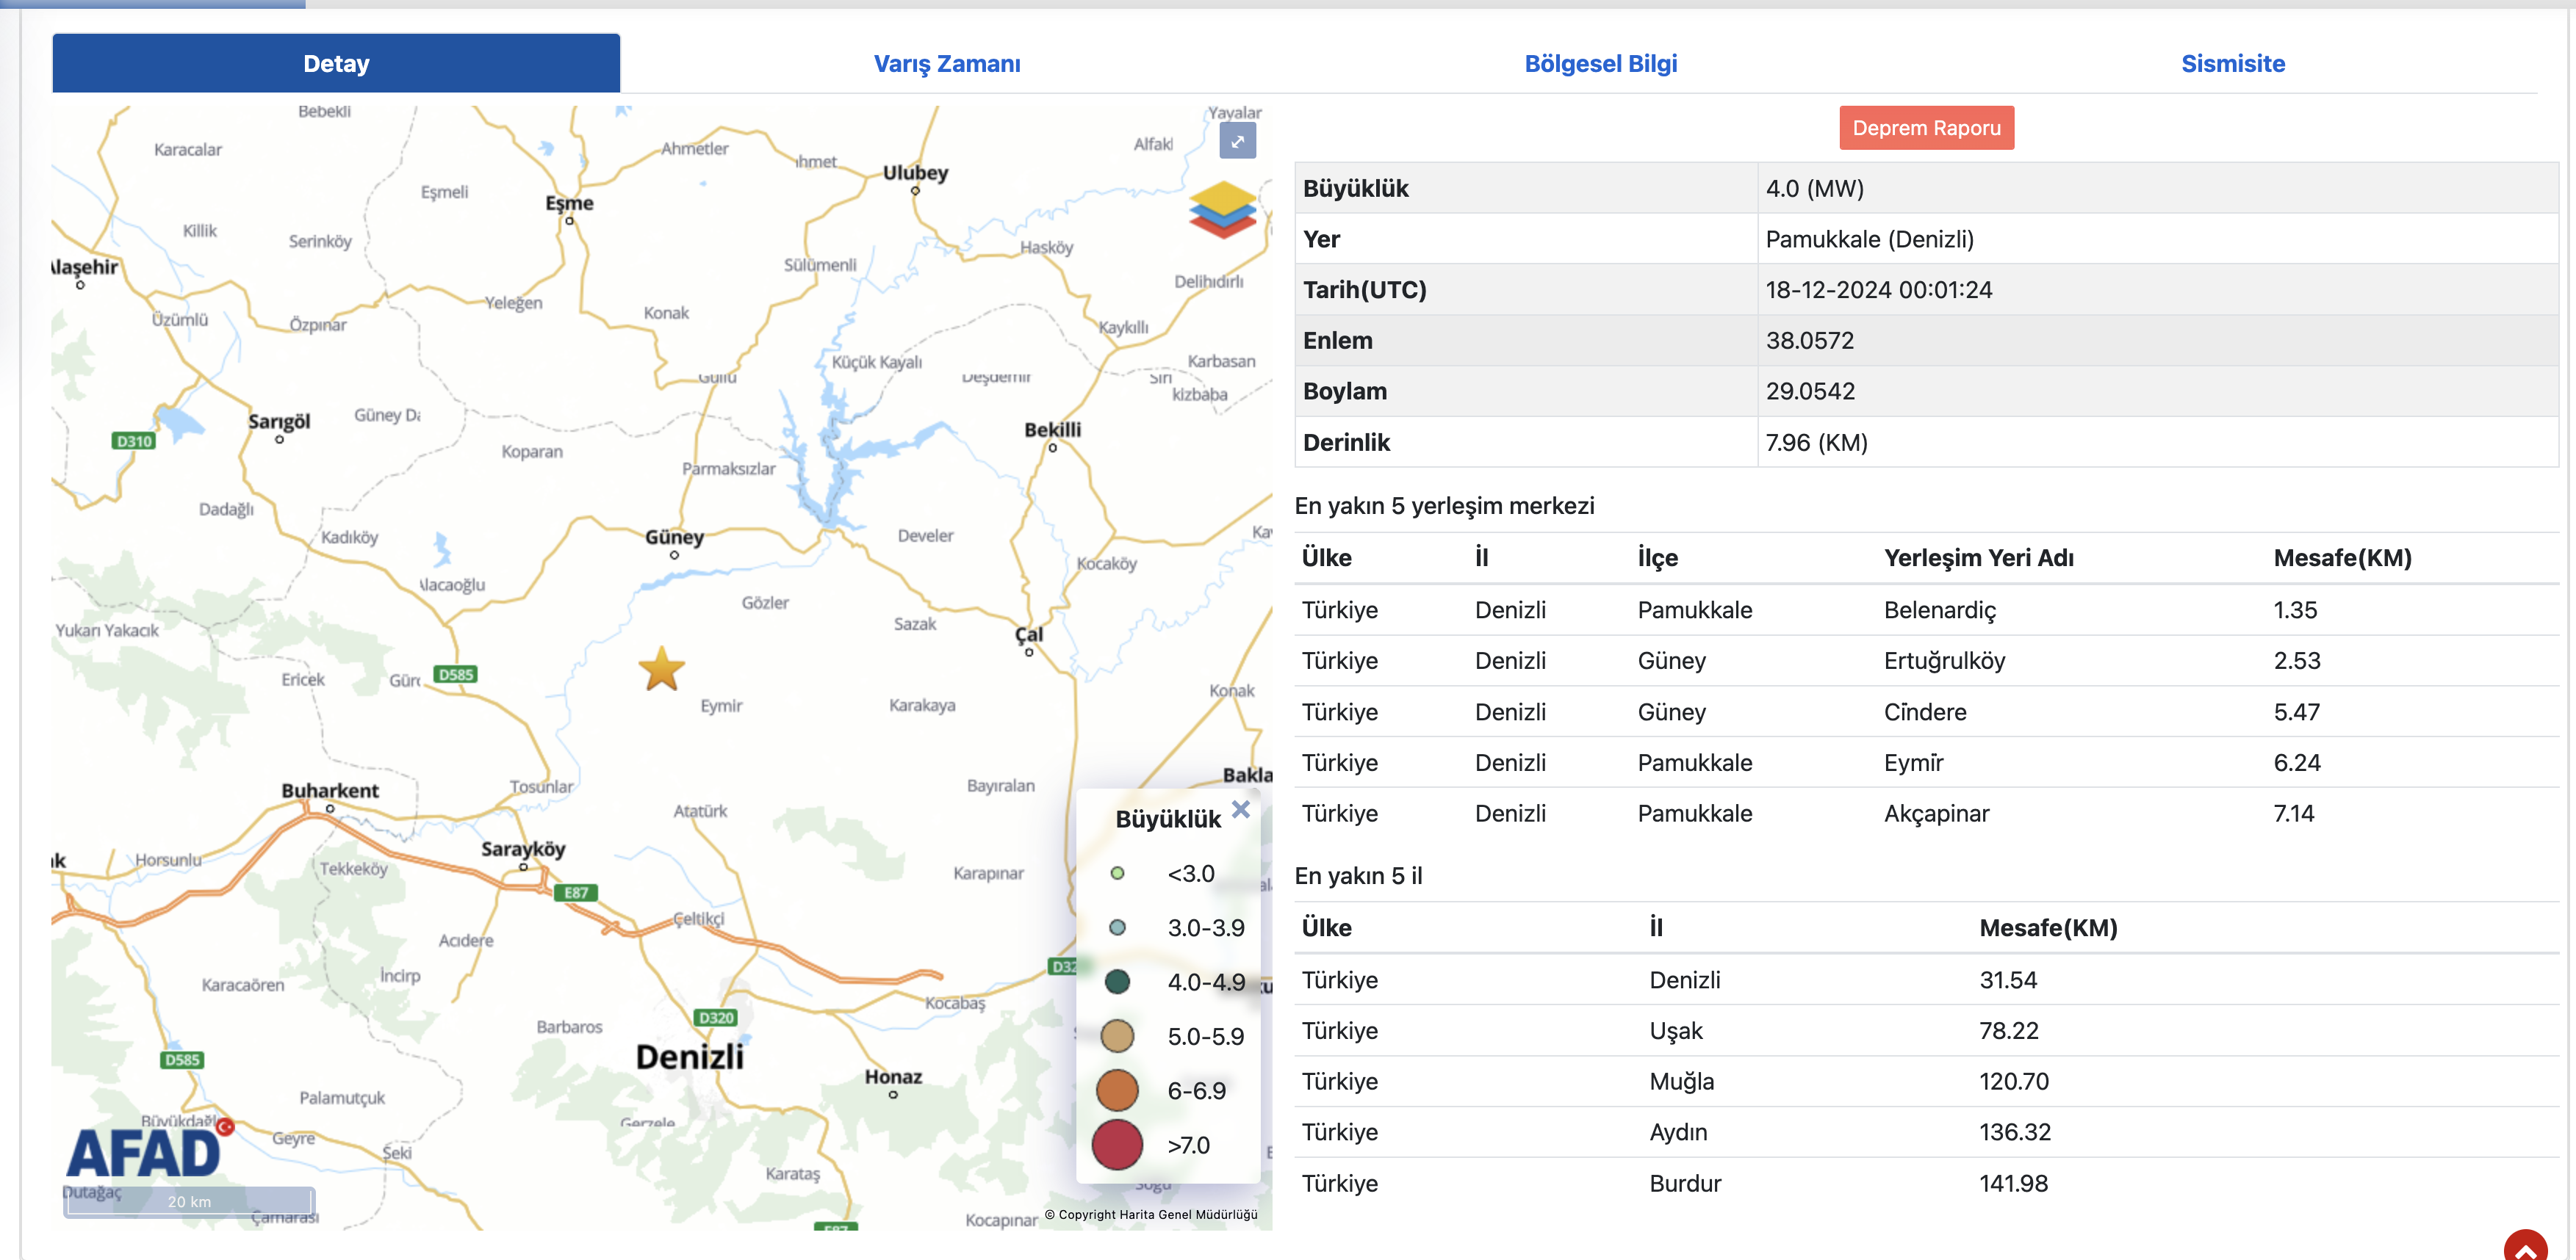Viewport: 2576px width, 1260px height.
Task: Open the map layers switcher icon
Action: (x=1222, y=209)
